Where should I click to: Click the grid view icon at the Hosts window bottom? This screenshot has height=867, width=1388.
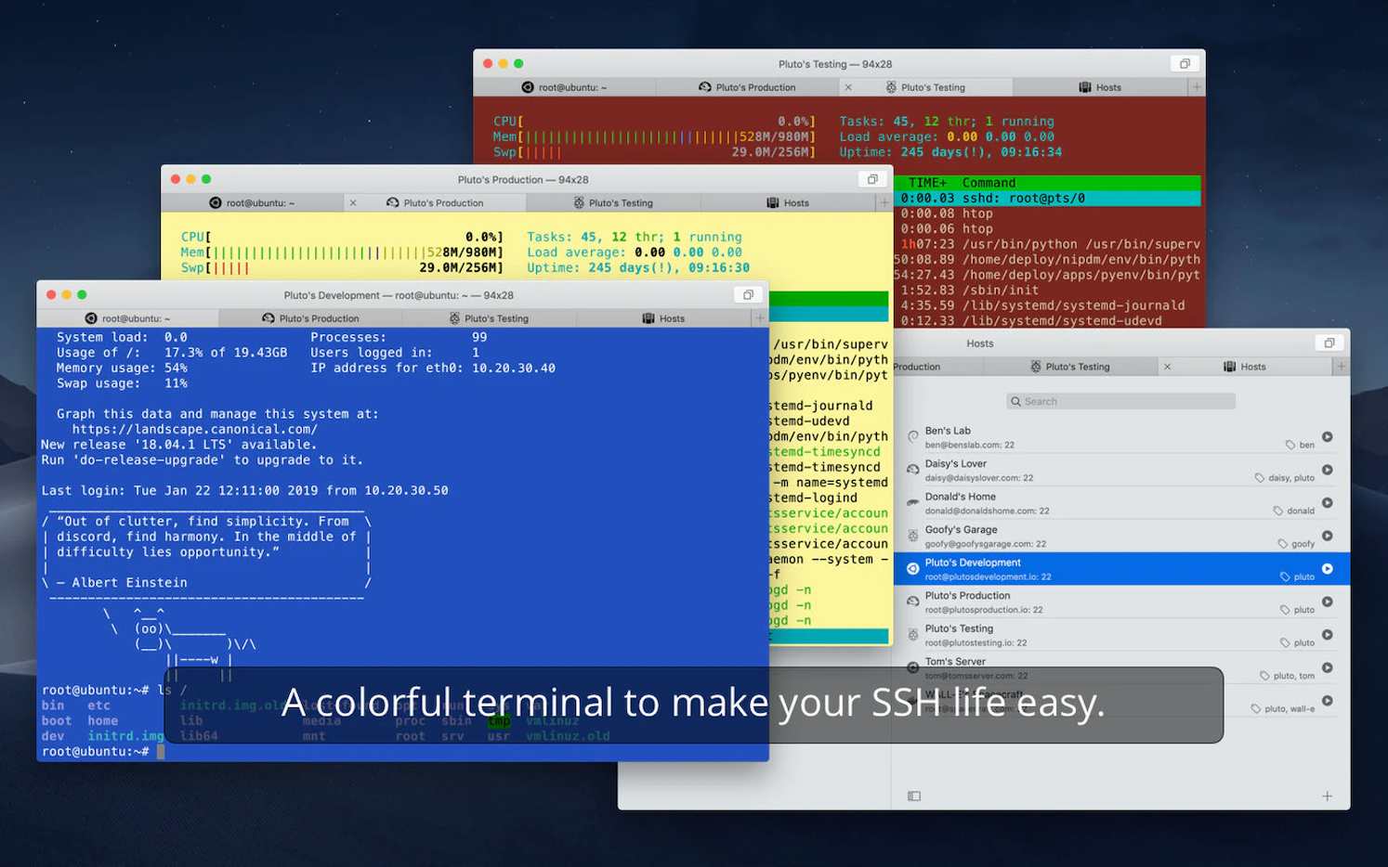(913, 796)
